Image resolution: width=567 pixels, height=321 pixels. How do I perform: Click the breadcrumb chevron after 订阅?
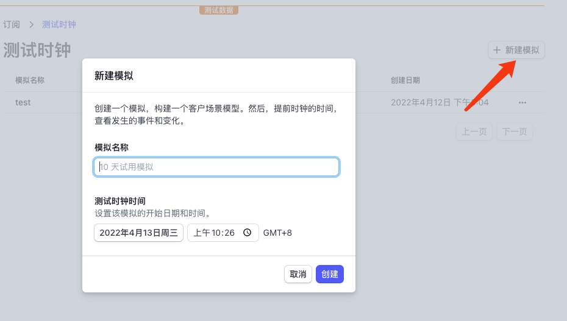31,25
